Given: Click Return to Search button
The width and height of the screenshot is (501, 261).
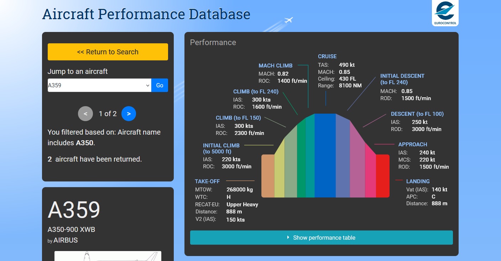Looking at the screenshot, I should 108,52.
